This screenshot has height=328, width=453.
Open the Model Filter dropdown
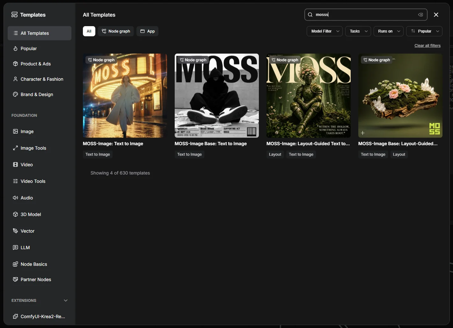(325, 31)
